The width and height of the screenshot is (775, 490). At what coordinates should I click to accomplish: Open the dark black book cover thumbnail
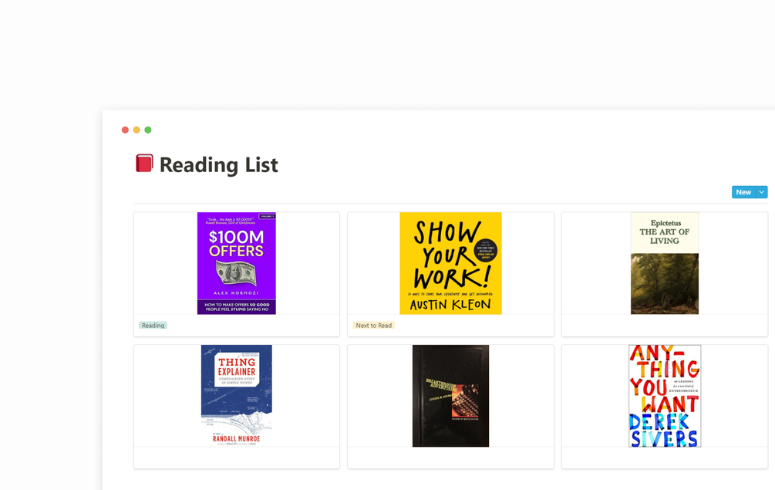450,395
